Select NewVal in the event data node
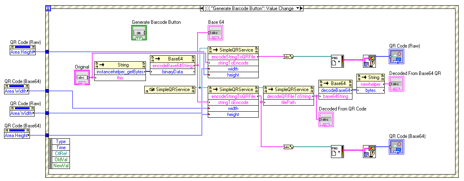464x181 pixels. (x=61, y=165)
